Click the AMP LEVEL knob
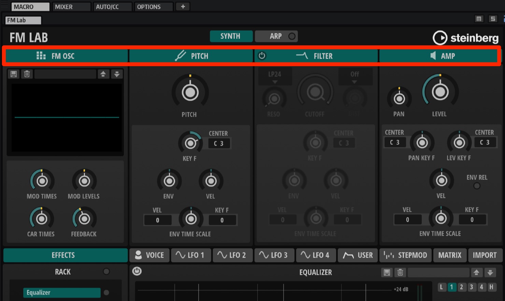Viewport: 505px width, 301px height. point(440,91)
